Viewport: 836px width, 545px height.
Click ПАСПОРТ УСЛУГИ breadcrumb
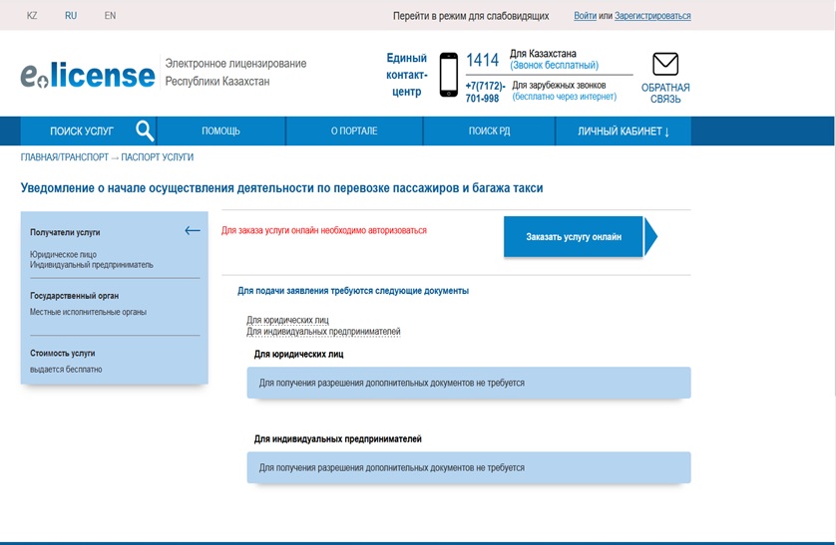click(158, 157)
